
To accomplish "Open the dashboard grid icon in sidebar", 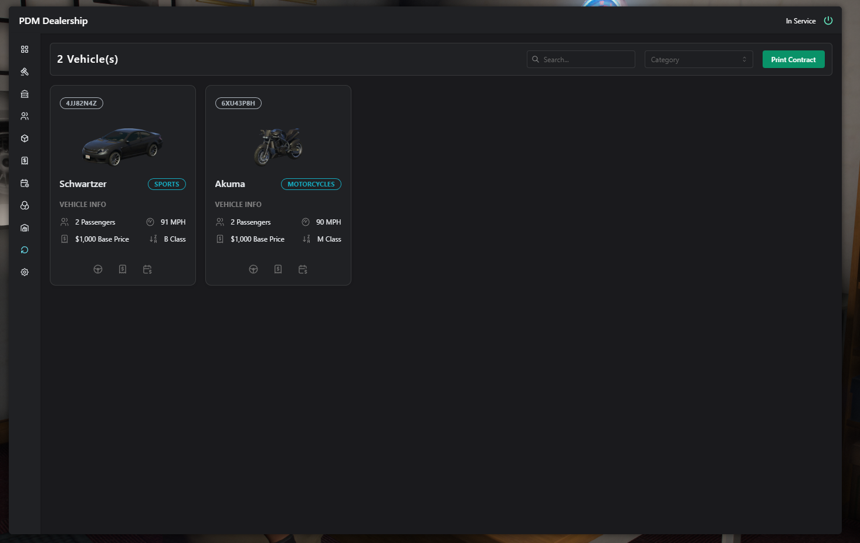I will (25, 49).
